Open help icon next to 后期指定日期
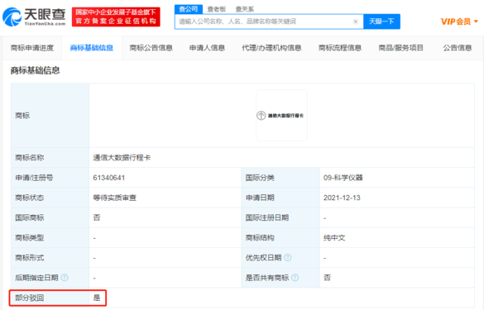 (65, 278)
